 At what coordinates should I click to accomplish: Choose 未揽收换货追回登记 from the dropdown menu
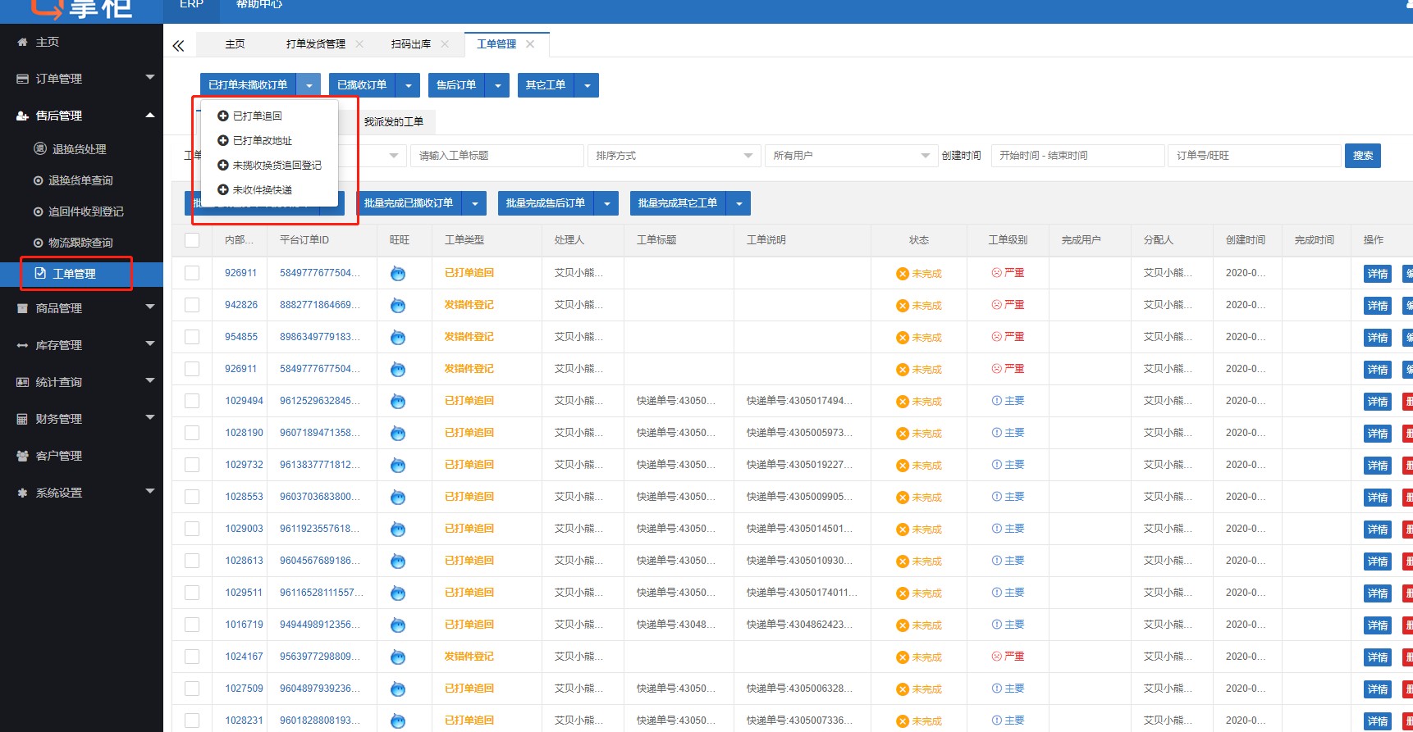(x=277, y=166)
